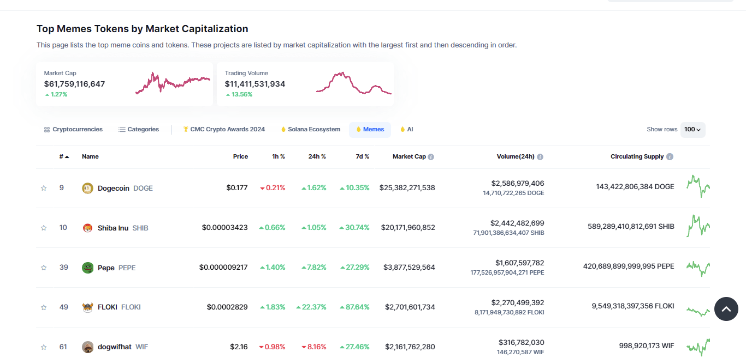Click the Categories list icon
The width and height of the screenshot is (746, 358).
coord(122,130)
